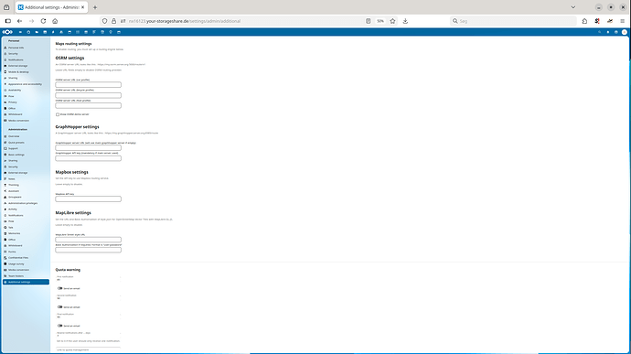Open Talk settings
The height and width of the screenshot is (354, 631).
26,227
